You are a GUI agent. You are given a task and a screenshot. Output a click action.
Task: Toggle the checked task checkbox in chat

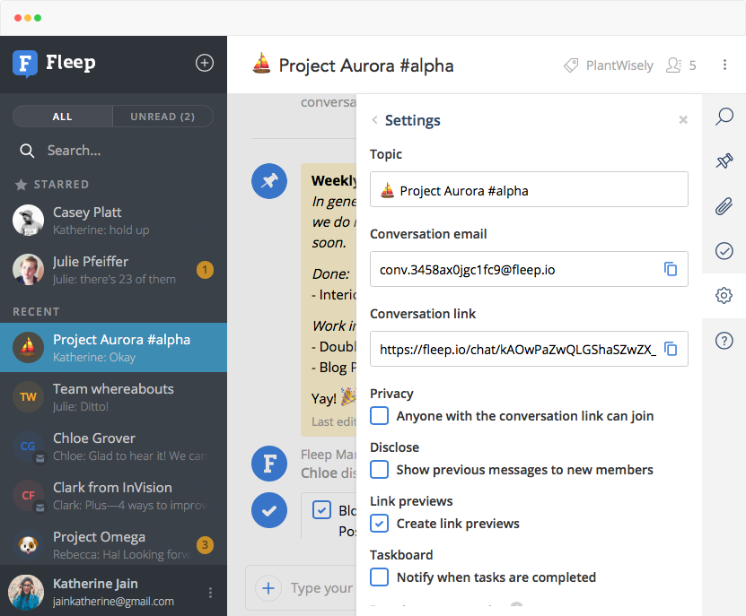point(321,510)
